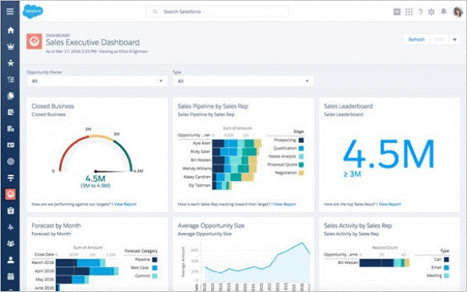Open View Report for Sales Pipeline by Sales Rep
467x292 pixels.
tap(284, 204)
